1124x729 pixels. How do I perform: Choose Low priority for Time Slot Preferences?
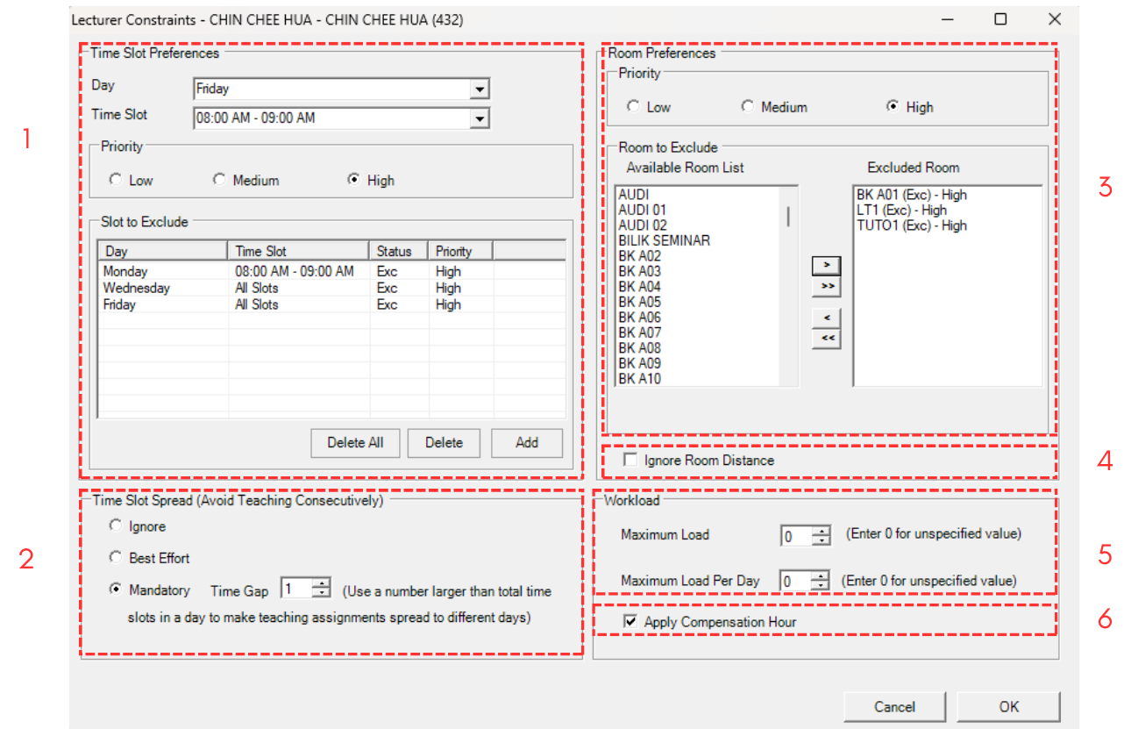116,180
